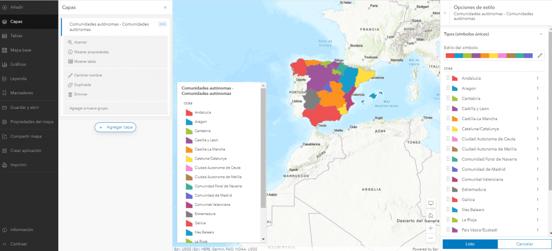Click legend scrollbar up arrow
The height and width of the screenshot is (251, 552).
[x=263, y=86]
